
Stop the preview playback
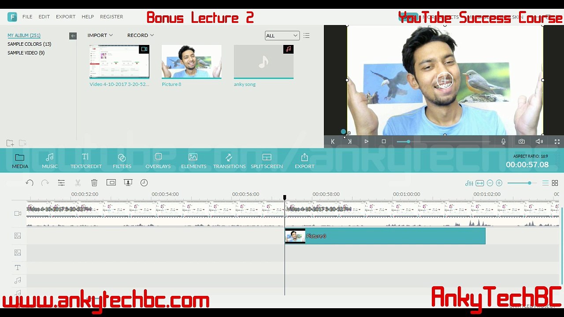tap(384, 141)
